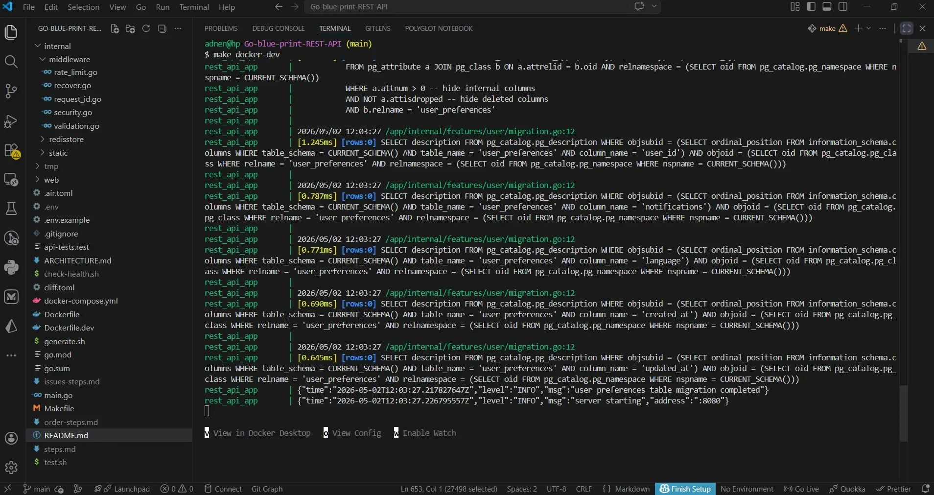Image resolution: width=934 pixels, height=495 pixels.
Task: Open the remote window indicator
Action: click(x=7, y=489)
